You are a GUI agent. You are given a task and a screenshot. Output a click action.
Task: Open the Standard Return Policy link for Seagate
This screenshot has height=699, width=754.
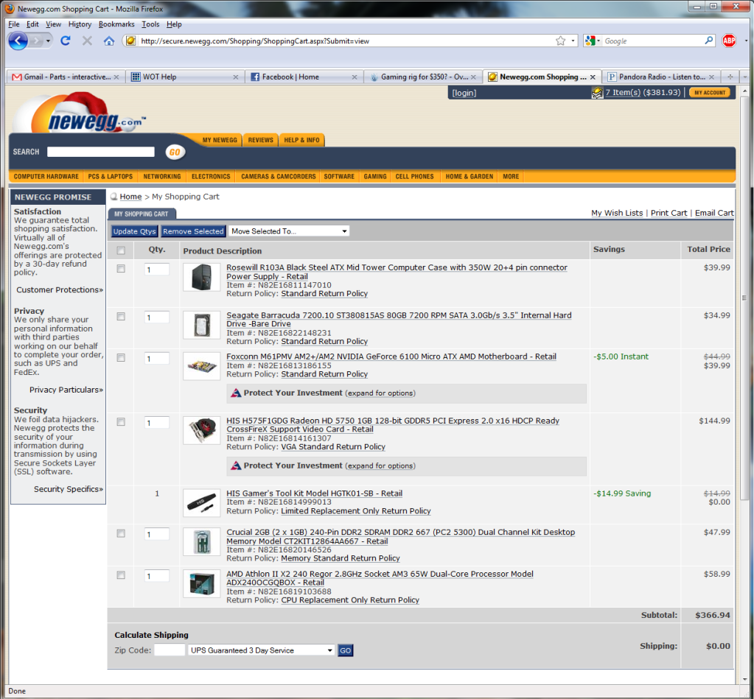point(324,342)
